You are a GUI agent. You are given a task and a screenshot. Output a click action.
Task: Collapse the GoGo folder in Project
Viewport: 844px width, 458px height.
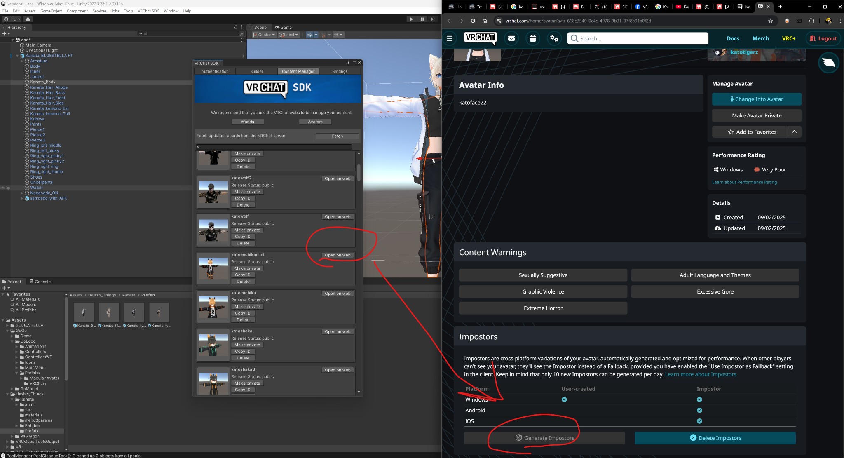click(7, 331)
